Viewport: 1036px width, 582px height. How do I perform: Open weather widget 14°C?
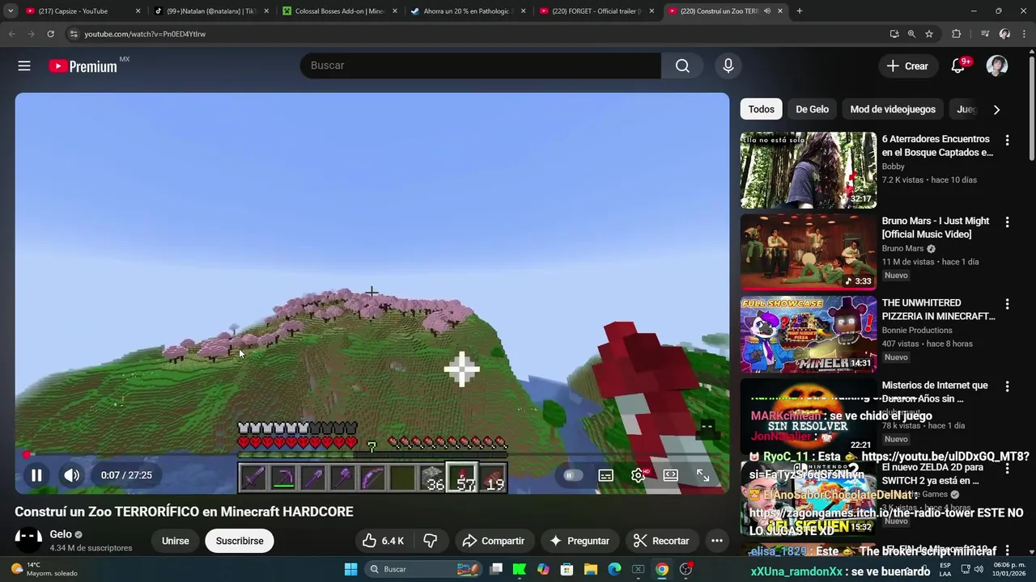point(45,569)
